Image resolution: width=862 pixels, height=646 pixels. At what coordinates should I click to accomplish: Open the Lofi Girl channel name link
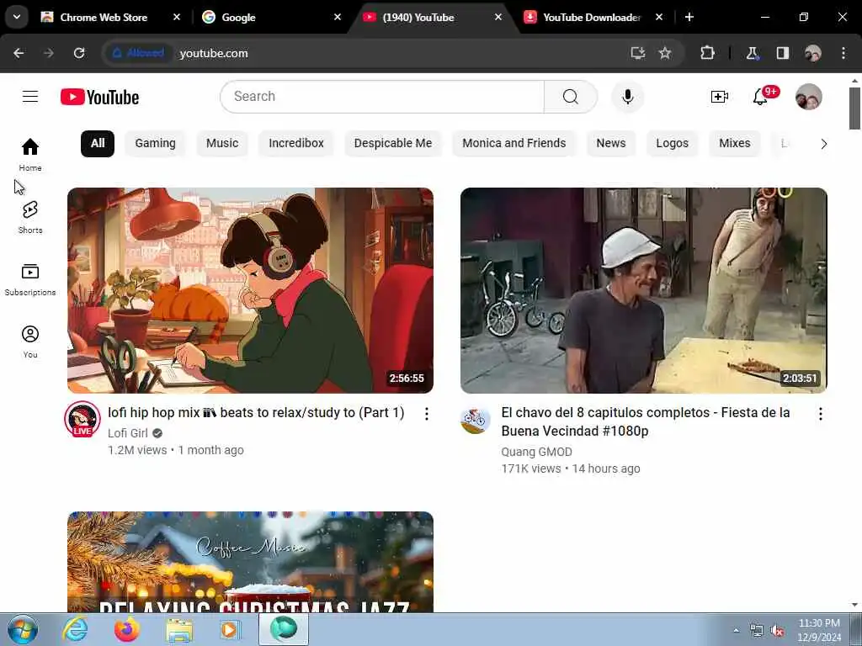pyautogui.click(x=128, y=433)
